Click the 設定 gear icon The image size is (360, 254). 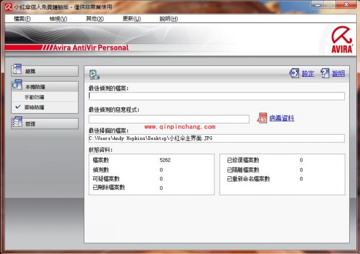294,74
